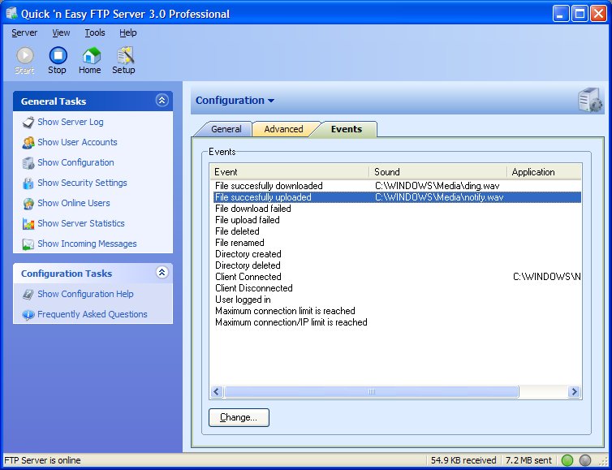The width and height of the screenshot is (612, 470).
Task: Click the Show Server Statistics chart icon
Action: (x=28, y=224)
